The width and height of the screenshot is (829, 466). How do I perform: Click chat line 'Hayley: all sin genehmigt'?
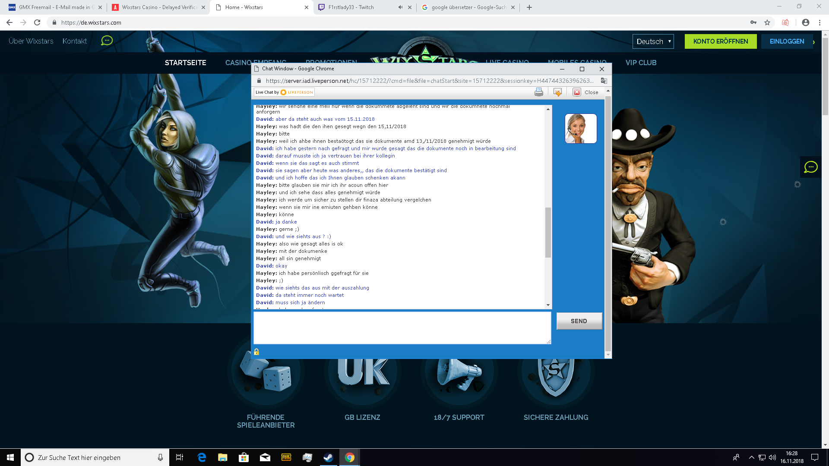[x=288, y=258]
